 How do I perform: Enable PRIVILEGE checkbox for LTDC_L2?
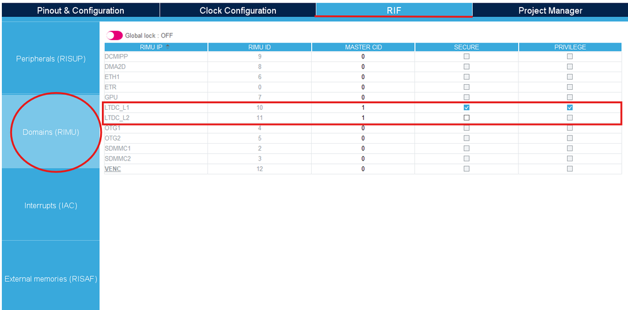tap(570, 117)
